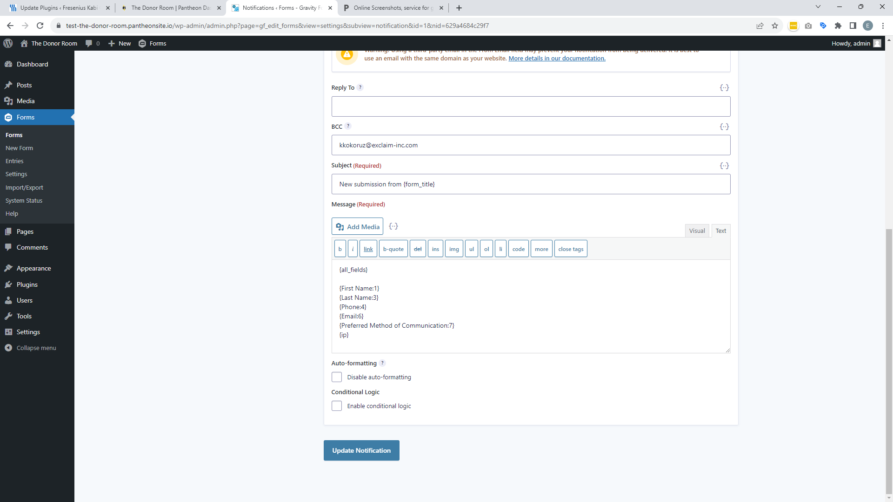Open browser extensions puzzle icon
893x502 pixels.
[x=838, y=26]
